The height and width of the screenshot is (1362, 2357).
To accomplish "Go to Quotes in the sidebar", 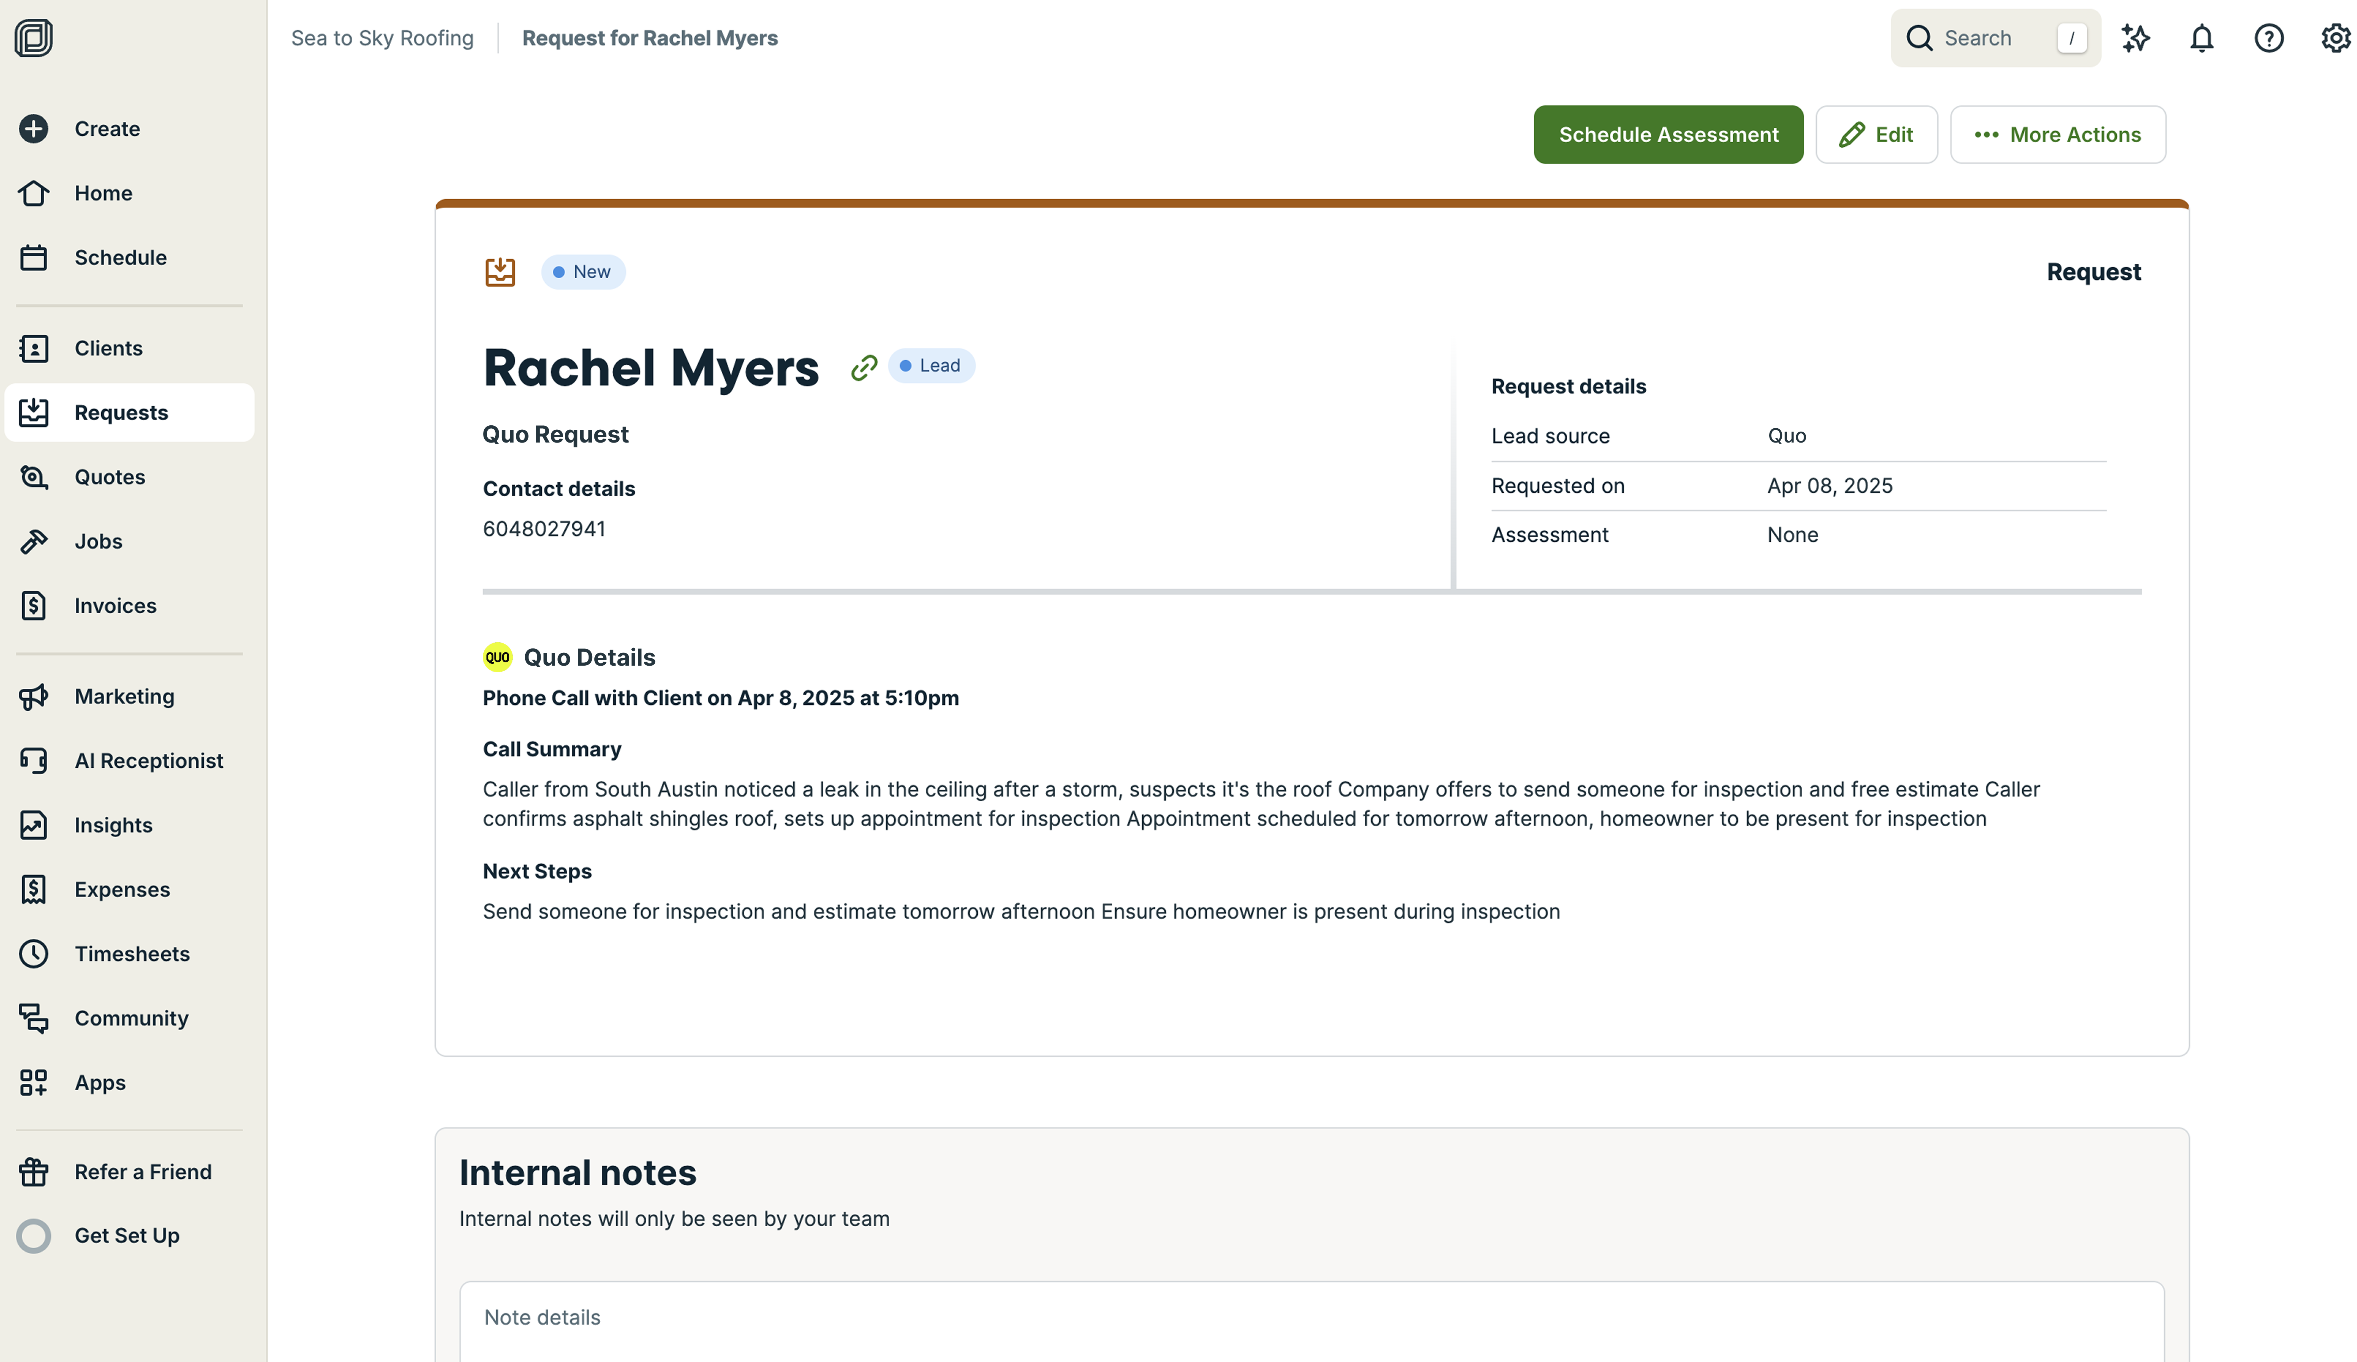I will pos(109,477).
